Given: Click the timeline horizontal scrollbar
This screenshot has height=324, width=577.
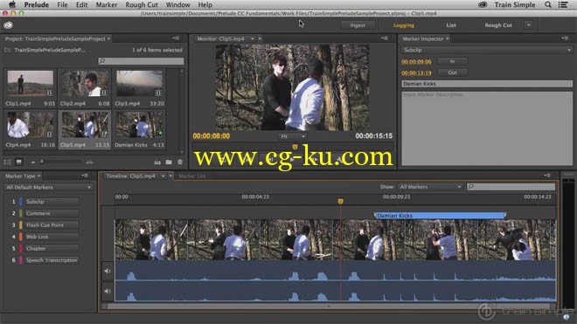Looking at the screenshot, I should coord(328,306).
